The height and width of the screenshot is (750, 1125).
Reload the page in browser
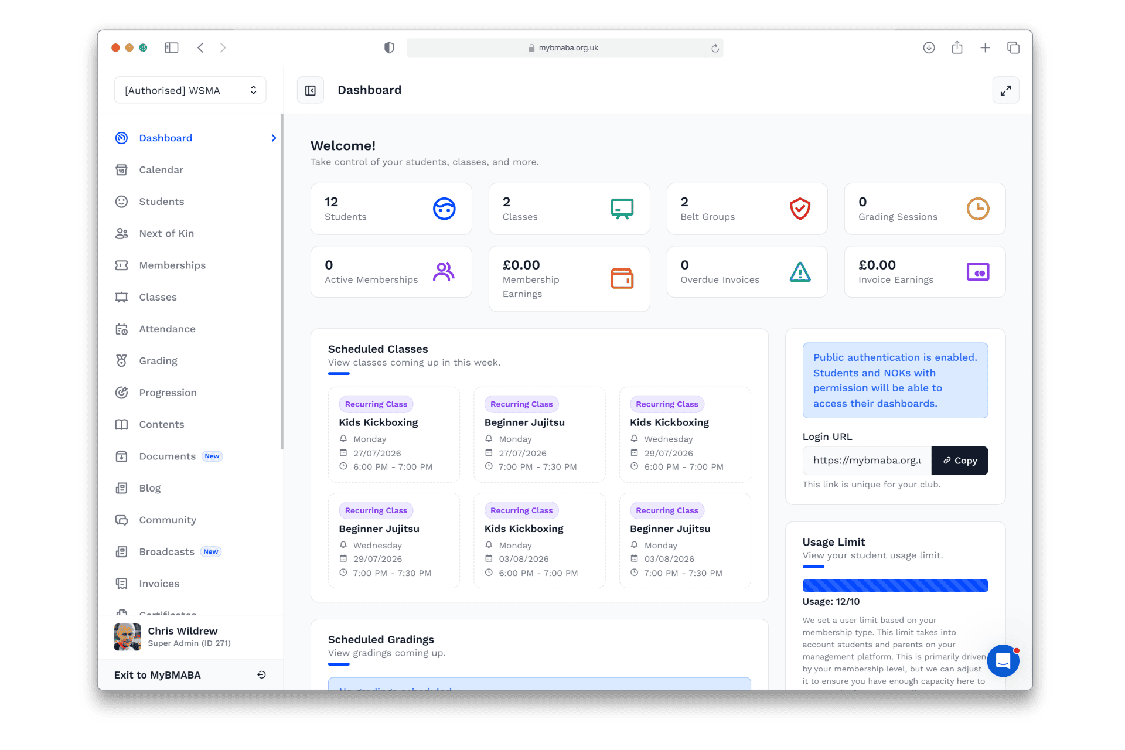tap(715, 48)
